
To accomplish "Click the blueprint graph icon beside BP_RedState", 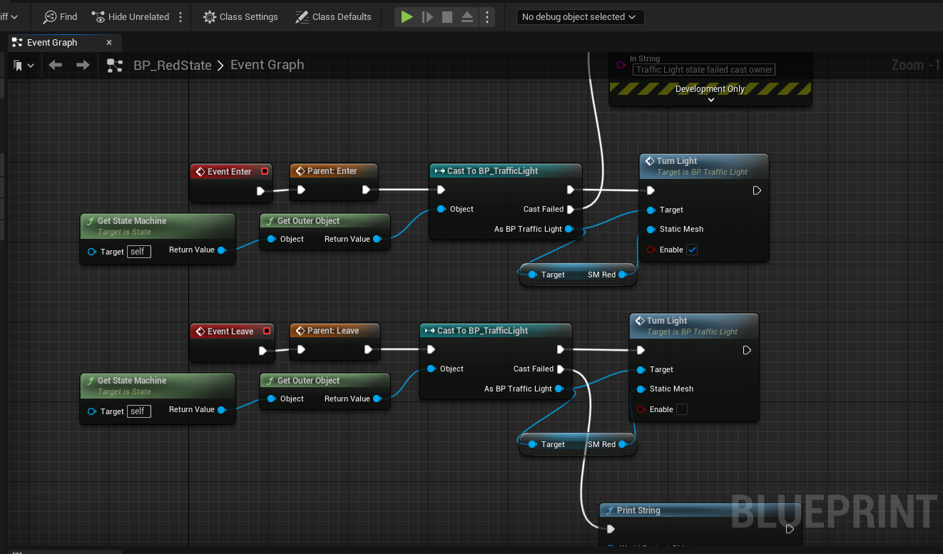I will coord(114,66).
